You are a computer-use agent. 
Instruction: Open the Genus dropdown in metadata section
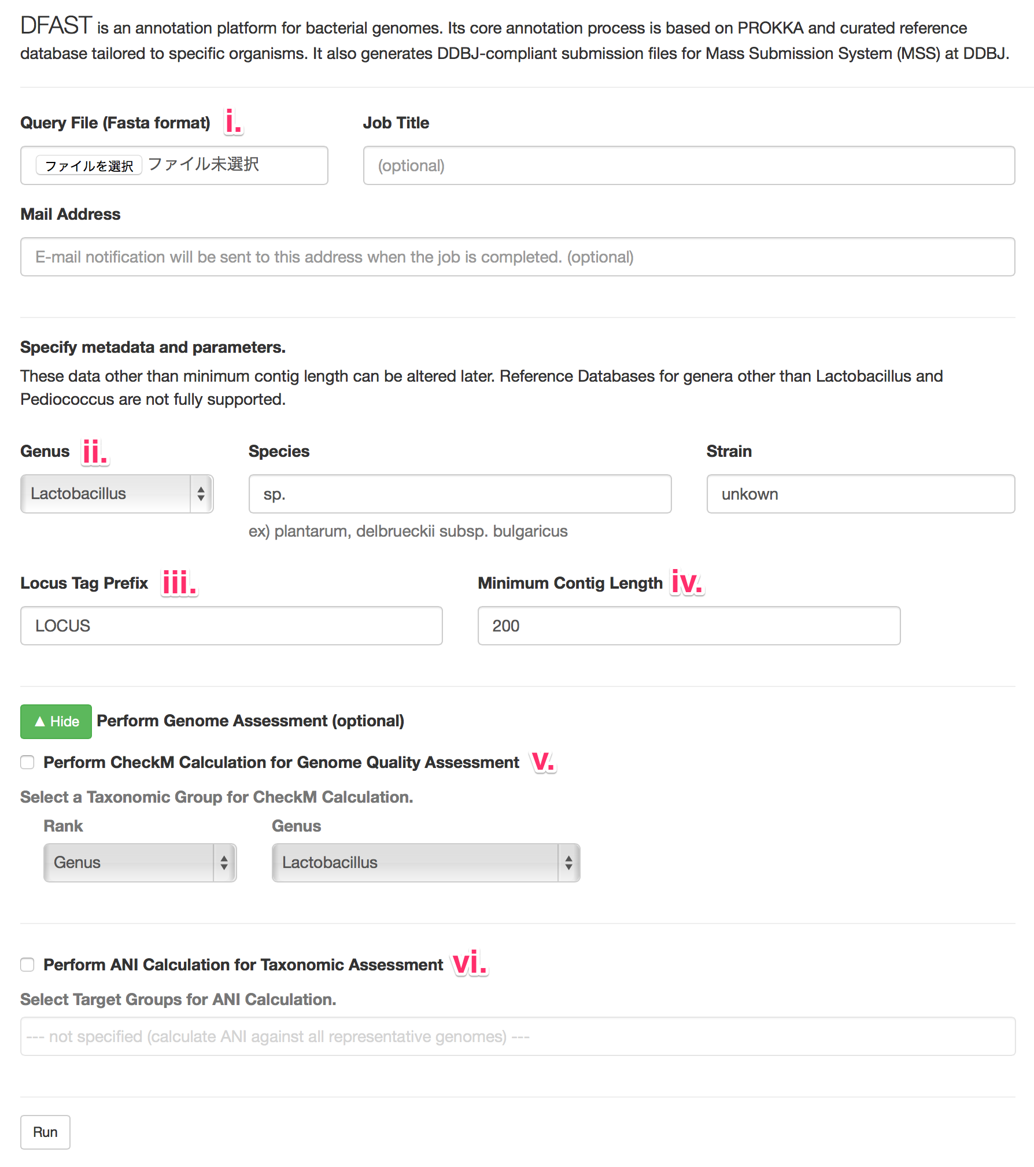117,494
